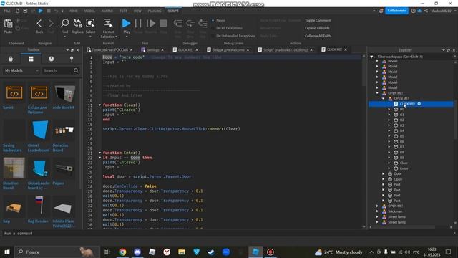The width and height of the screenshot is (458, 258).
Task: Select the Pagani model thumbnail
Action: (x=64, y=168)
